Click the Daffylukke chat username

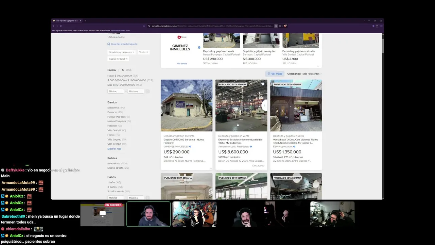pos(15,170)
